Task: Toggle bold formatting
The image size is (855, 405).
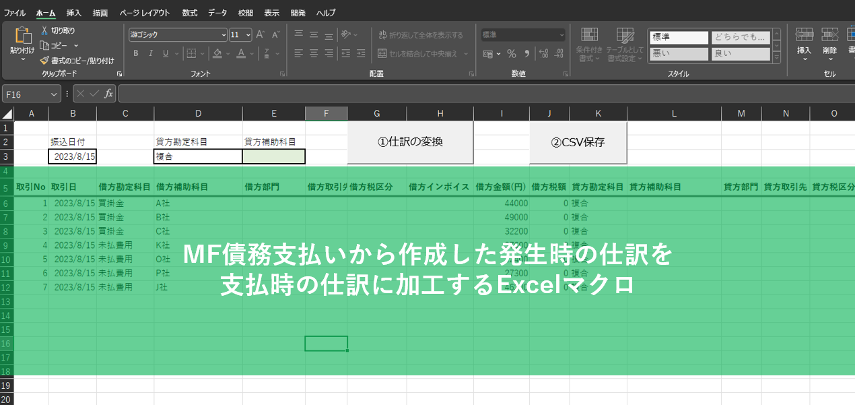Action: tap(135, 54)
